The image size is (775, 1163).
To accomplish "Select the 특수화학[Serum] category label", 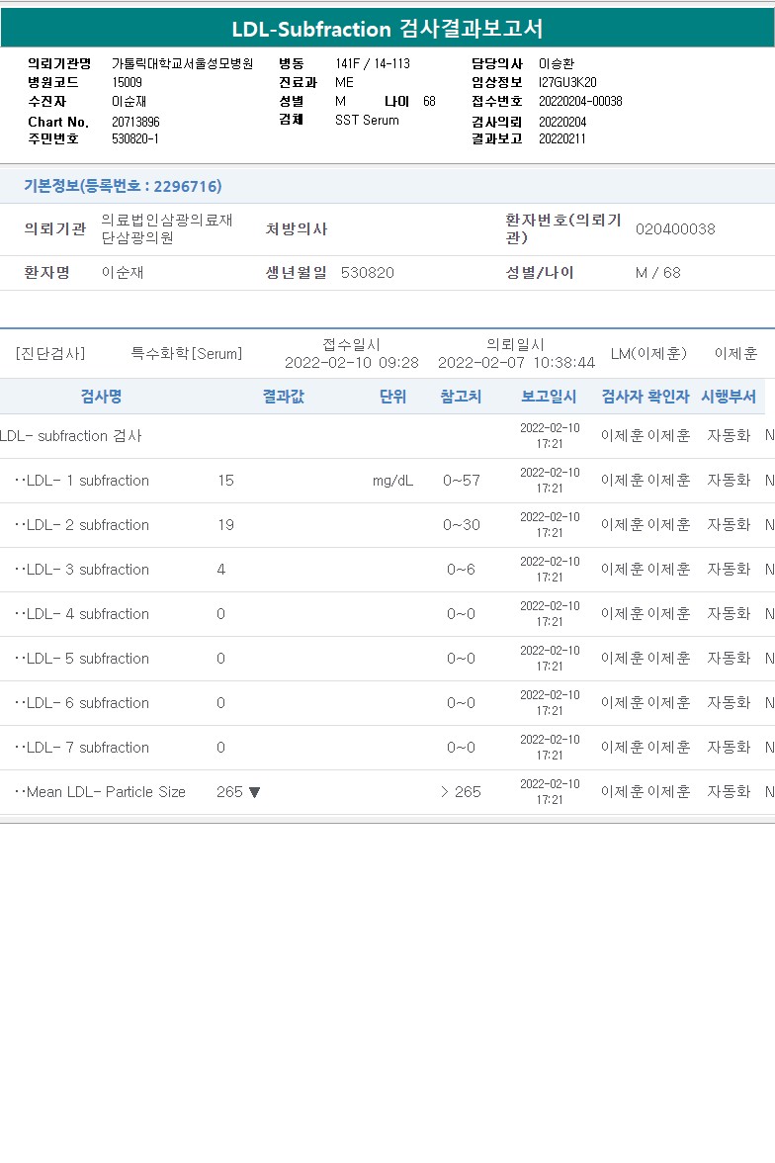I will click(187, 354).
